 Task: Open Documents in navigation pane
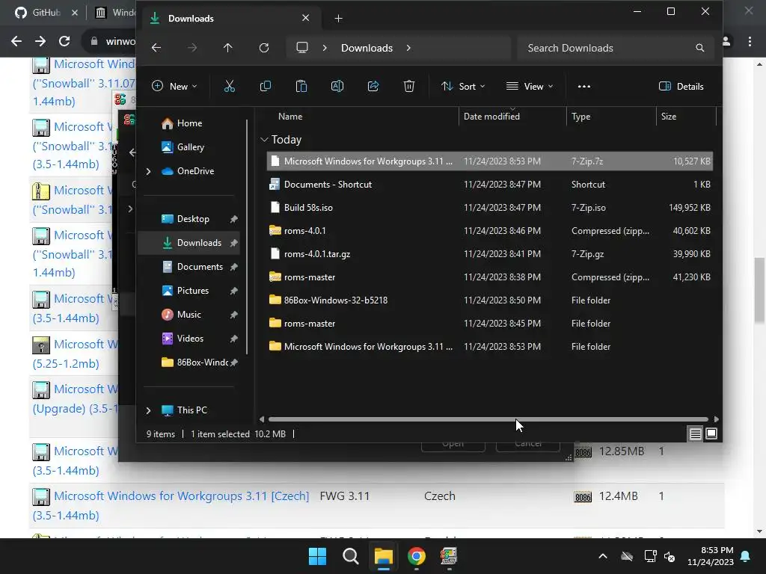pyautogui.click(x=193, y=267)
